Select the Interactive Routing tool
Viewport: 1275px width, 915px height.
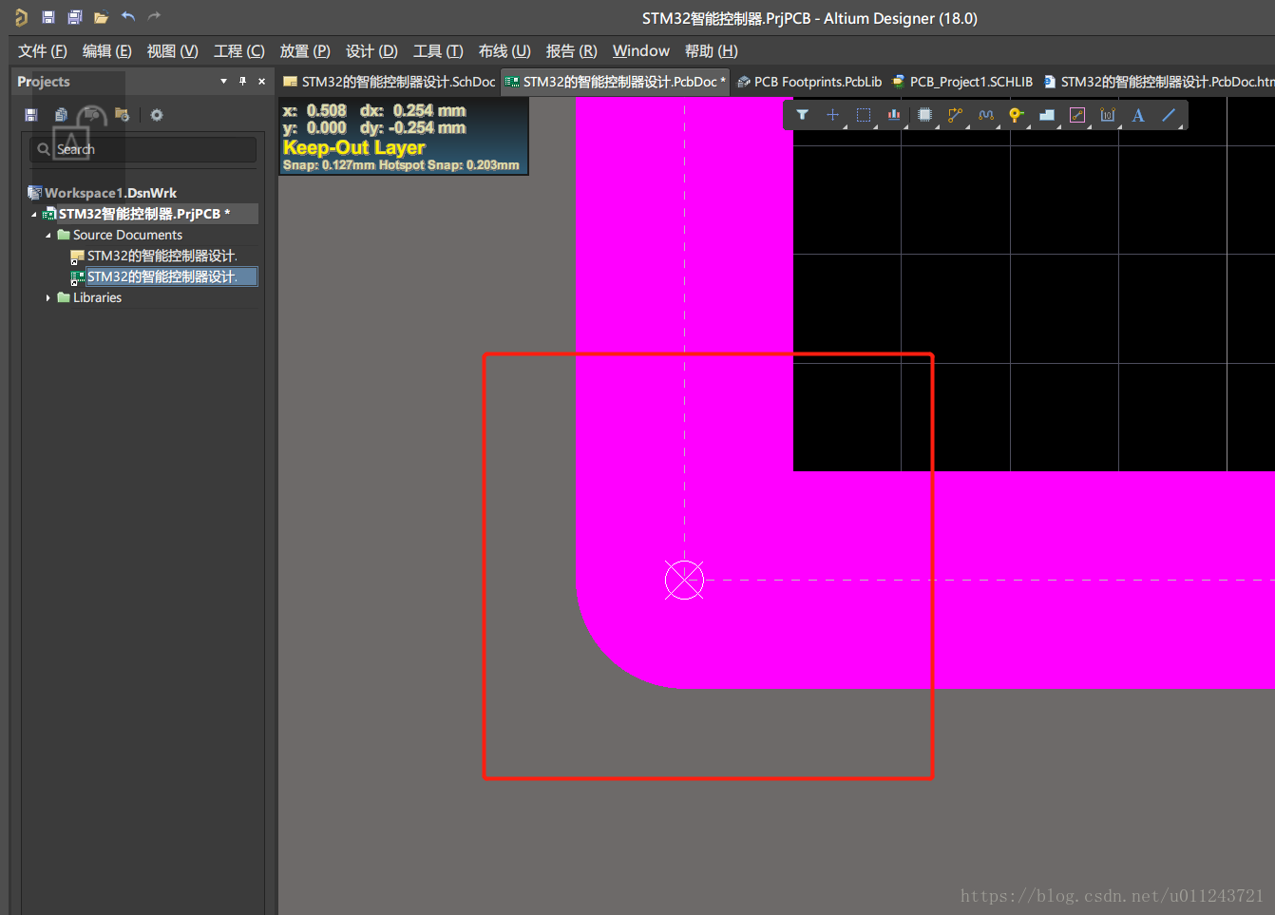coord(955,115)
